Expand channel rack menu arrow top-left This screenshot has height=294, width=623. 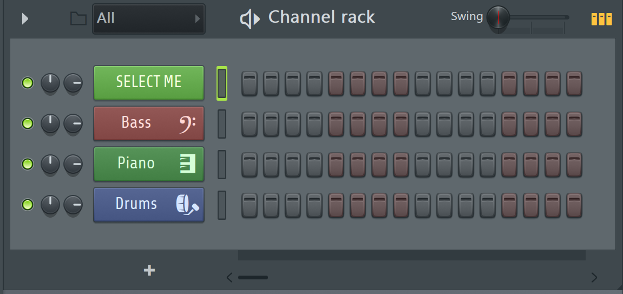25,18
